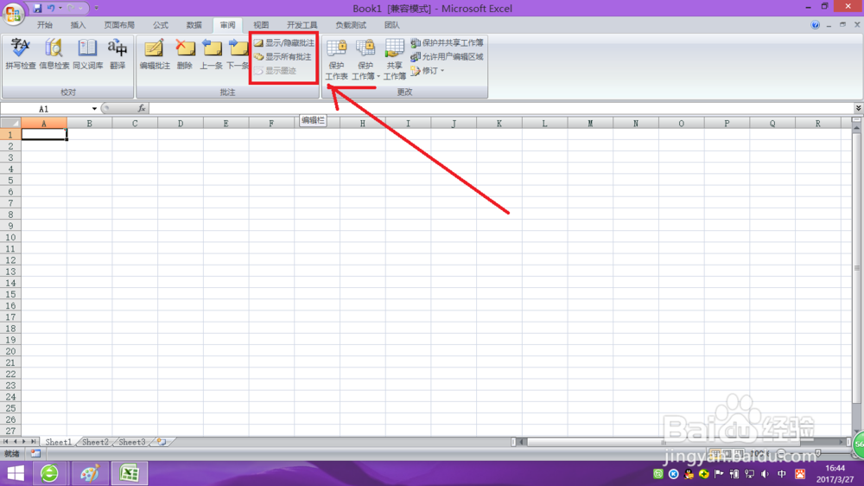Viewport: 864px width, 486px height.
Task: Switch to Page Break Preview button
Action: [739, 453]
